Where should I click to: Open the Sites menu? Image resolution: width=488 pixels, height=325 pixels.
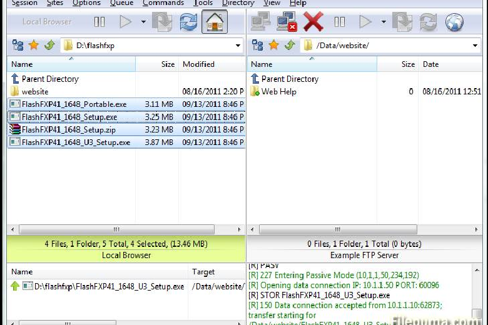click(55, 3)
